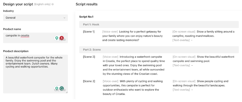Image resolution: width=242 pixels, height=102 pixels.
Task: Click the help icon beside English only
Action: pos(53,4)
